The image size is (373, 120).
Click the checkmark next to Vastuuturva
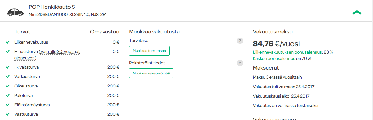8,114
